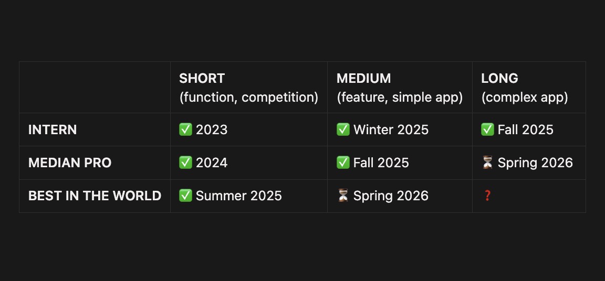Click the MEDIAN PRO row label
This screenshot has height=281, width=605.
[70, 163]
